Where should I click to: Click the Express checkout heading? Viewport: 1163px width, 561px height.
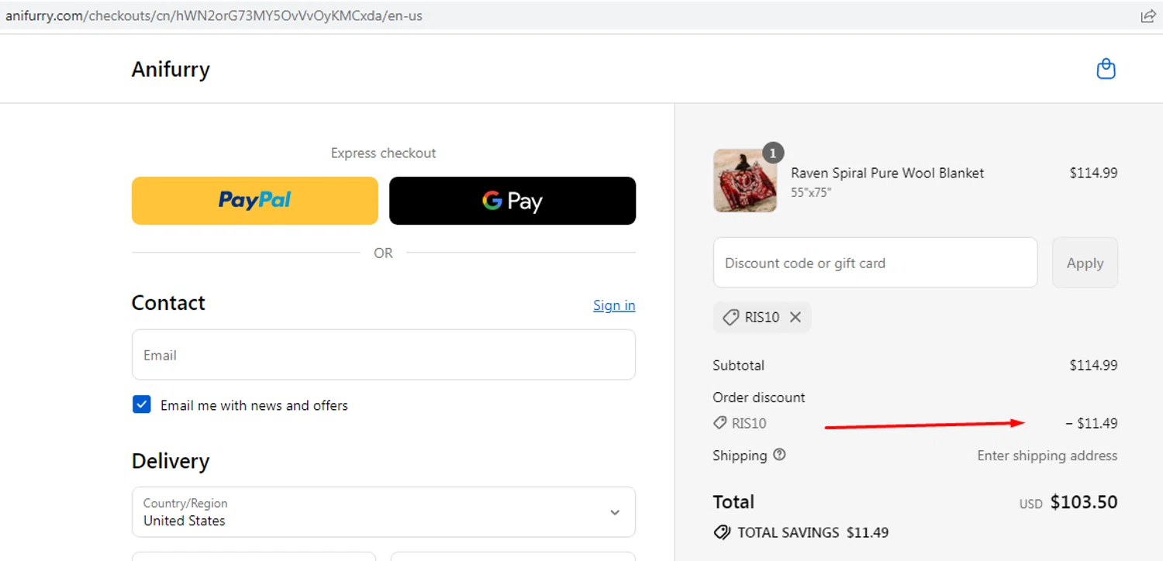pyautogui.click(x=384, y=153)
